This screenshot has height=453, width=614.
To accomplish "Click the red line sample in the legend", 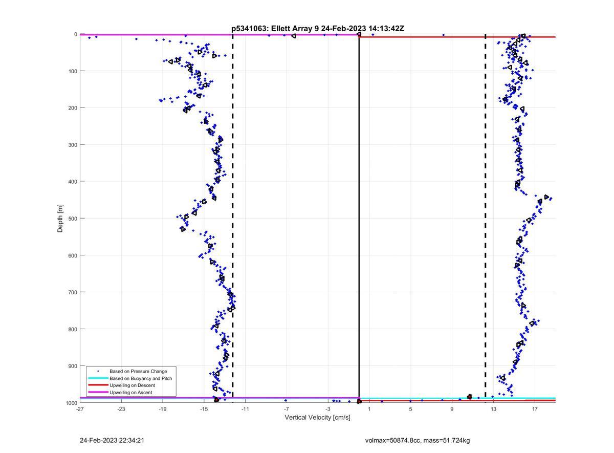I will pos(98,385).
